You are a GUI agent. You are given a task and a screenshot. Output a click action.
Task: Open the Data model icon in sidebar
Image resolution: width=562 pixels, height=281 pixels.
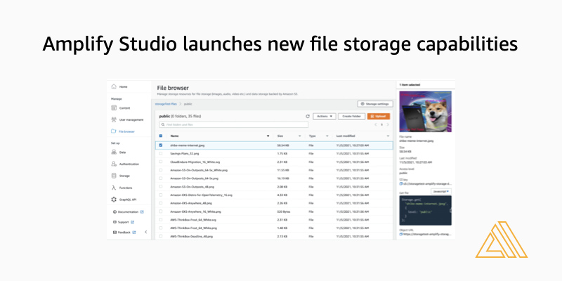[x=114, y=152]
